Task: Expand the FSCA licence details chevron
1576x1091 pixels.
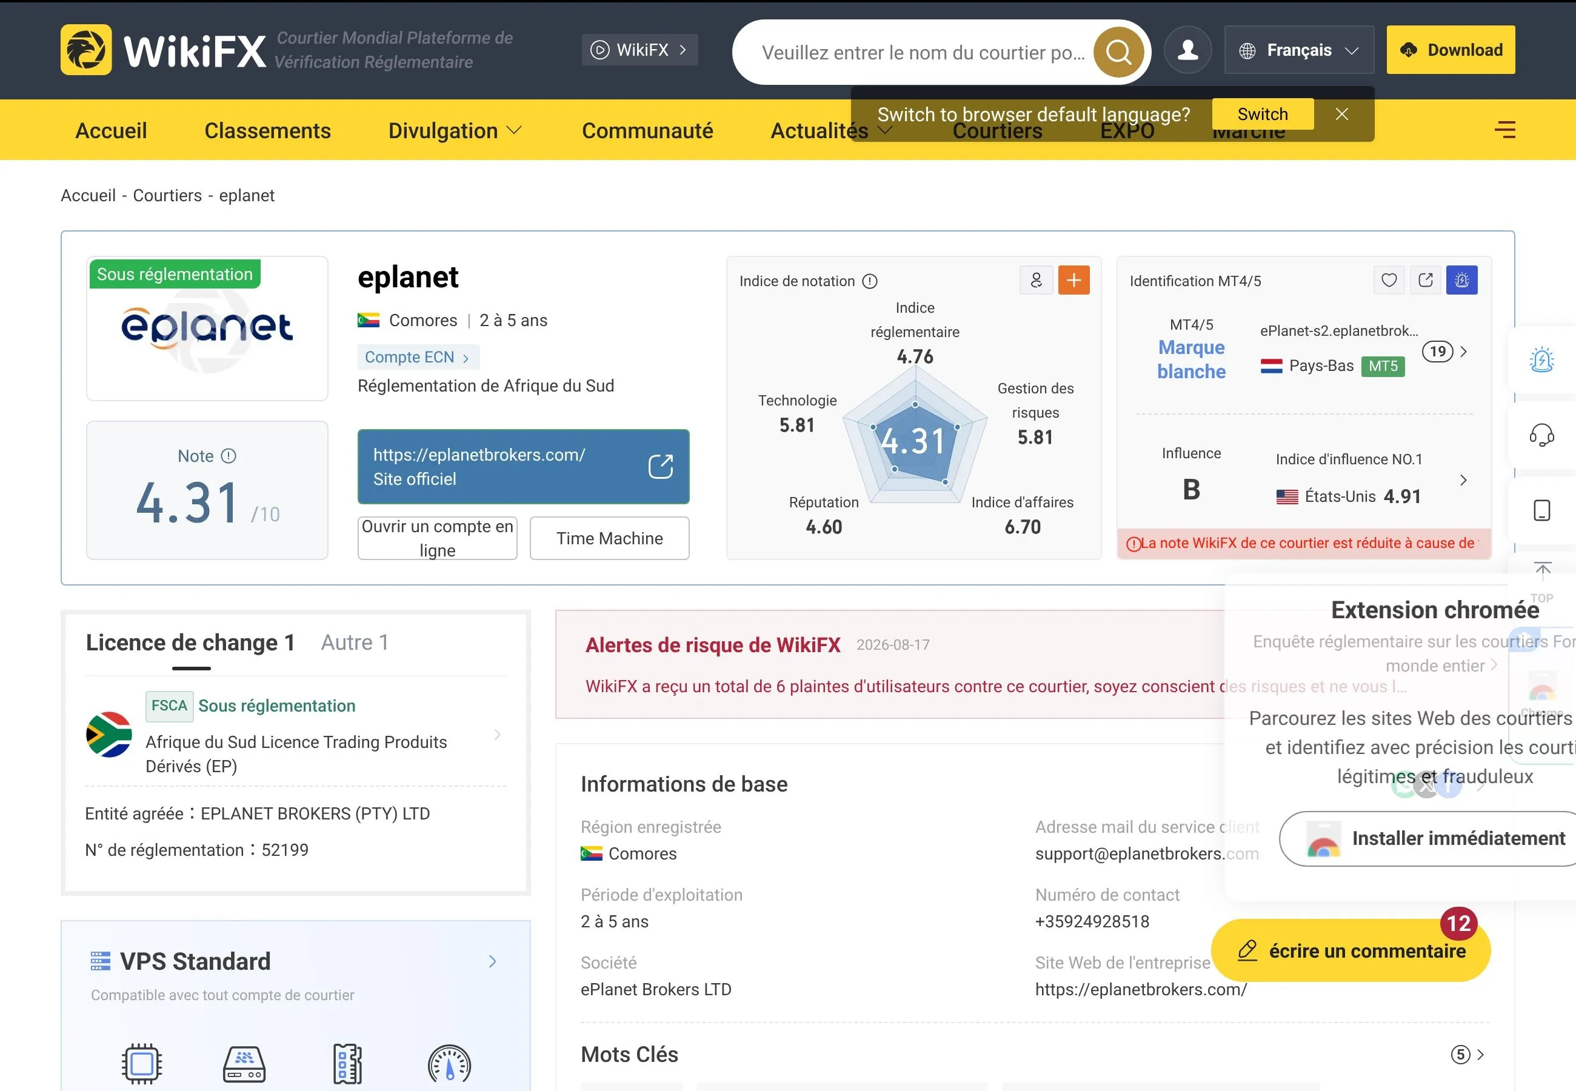Action: 498,735
